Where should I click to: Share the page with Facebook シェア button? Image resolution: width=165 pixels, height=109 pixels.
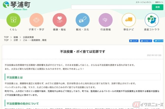[x=134, y=41]
